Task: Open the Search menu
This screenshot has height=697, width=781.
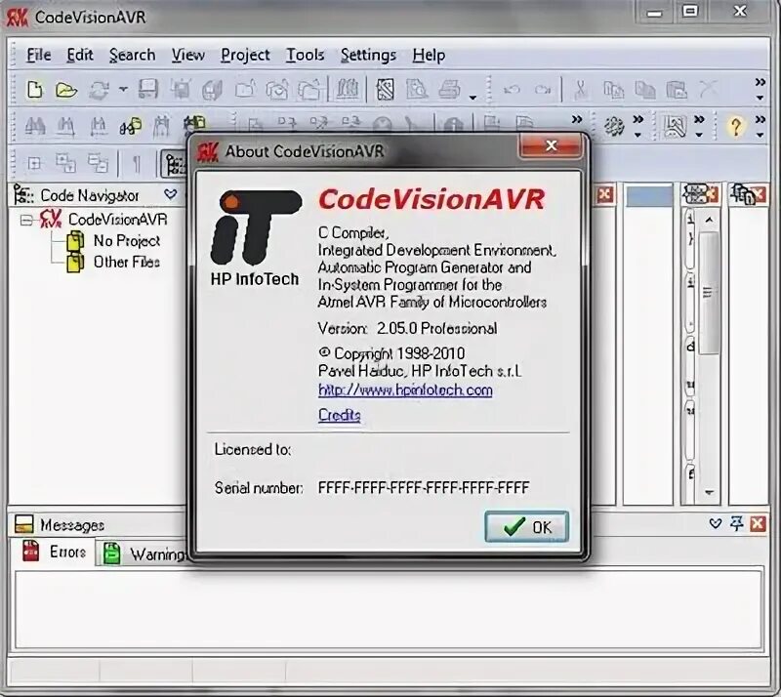Action: click(x=132, y=55)
